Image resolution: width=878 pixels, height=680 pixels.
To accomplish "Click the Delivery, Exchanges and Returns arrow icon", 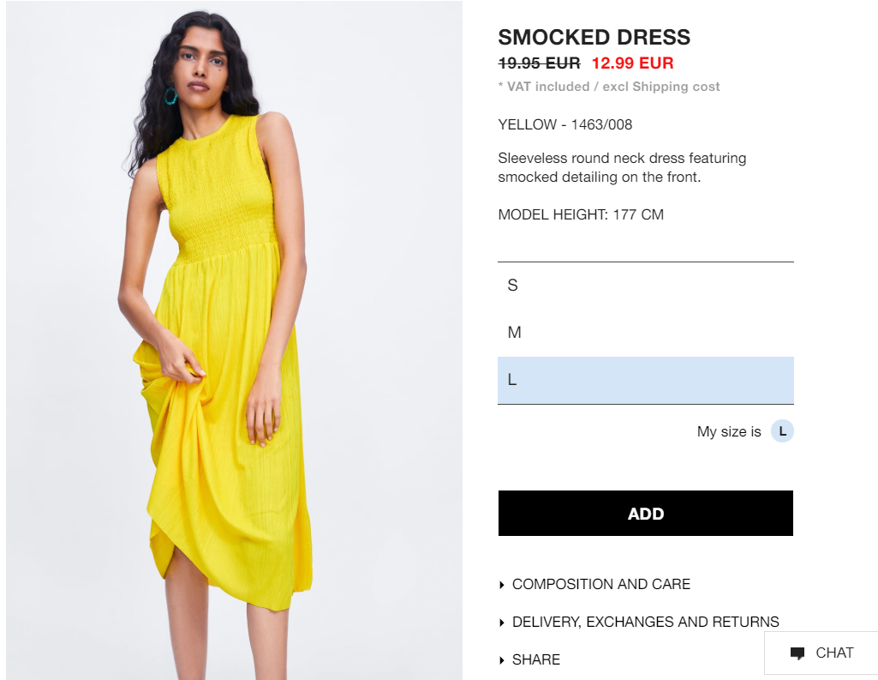I will 502,623.
